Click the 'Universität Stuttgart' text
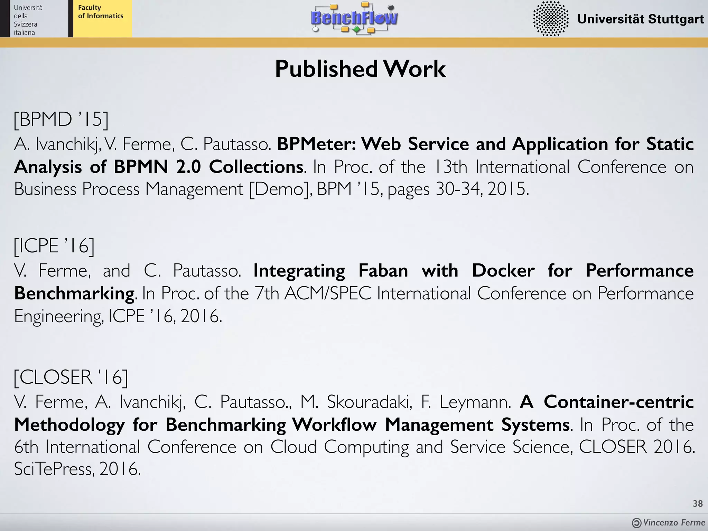Image resolution: width=708 pixels, height=531 pixels. [x=641, y=19]
